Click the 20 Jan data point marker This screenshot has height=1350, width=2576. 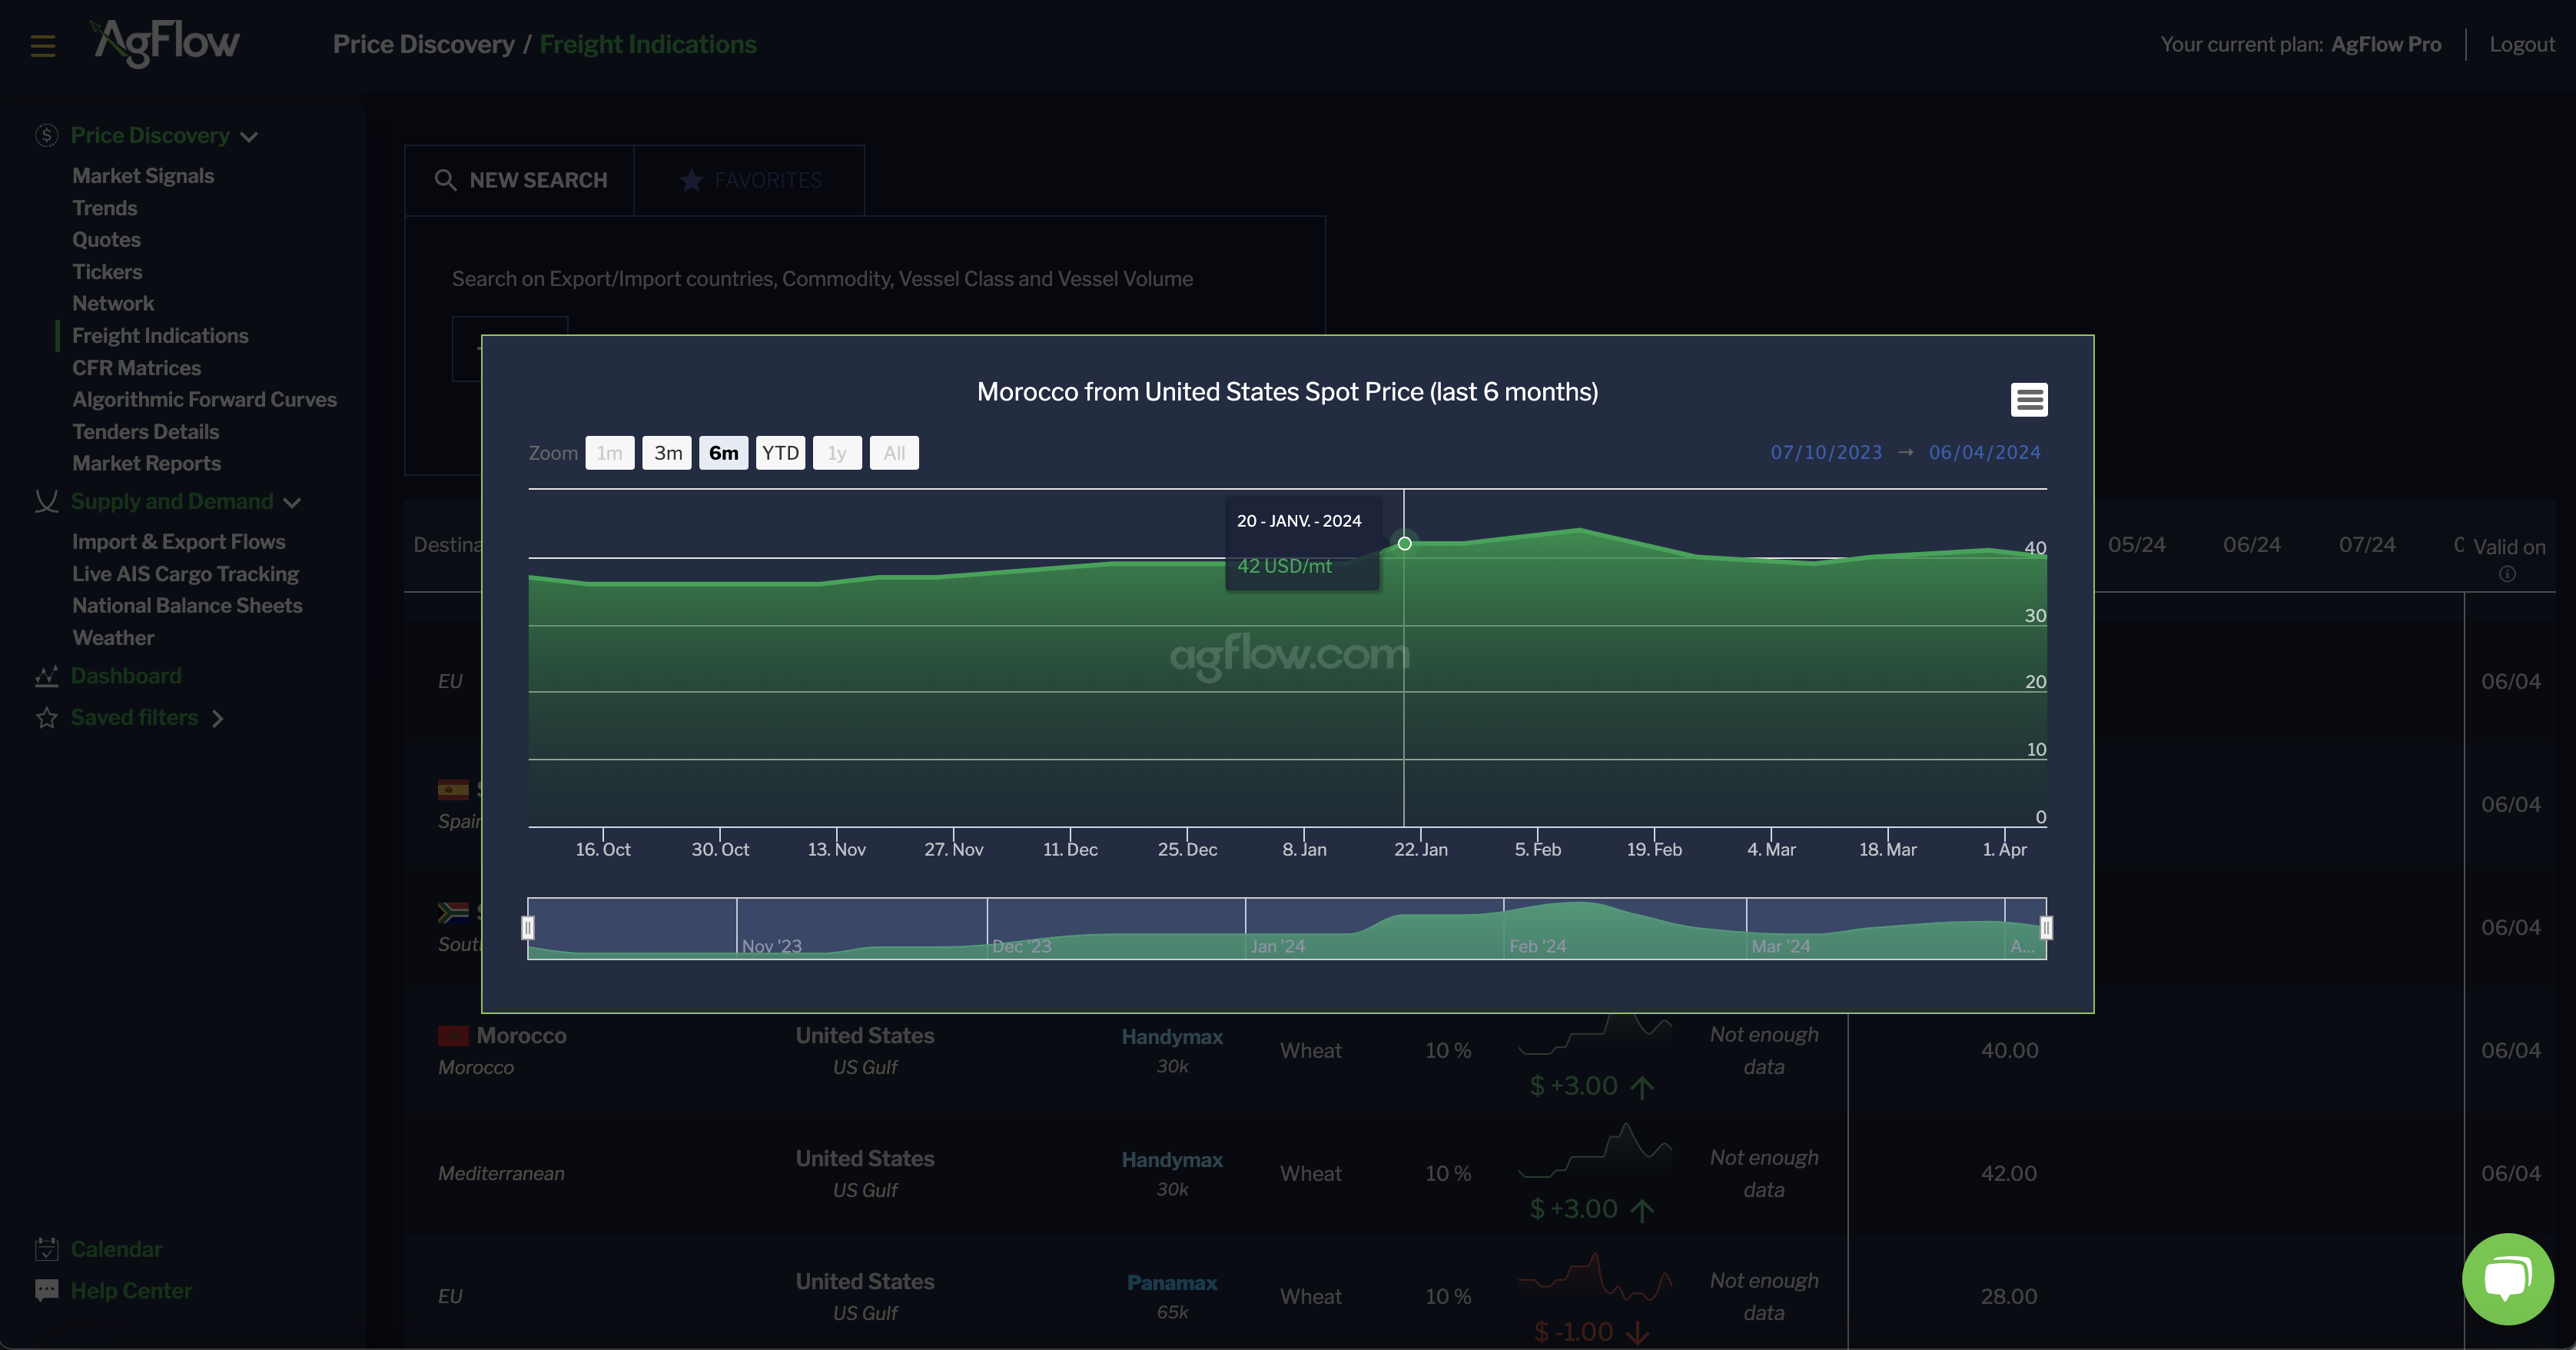click(x=1404, y=544)
